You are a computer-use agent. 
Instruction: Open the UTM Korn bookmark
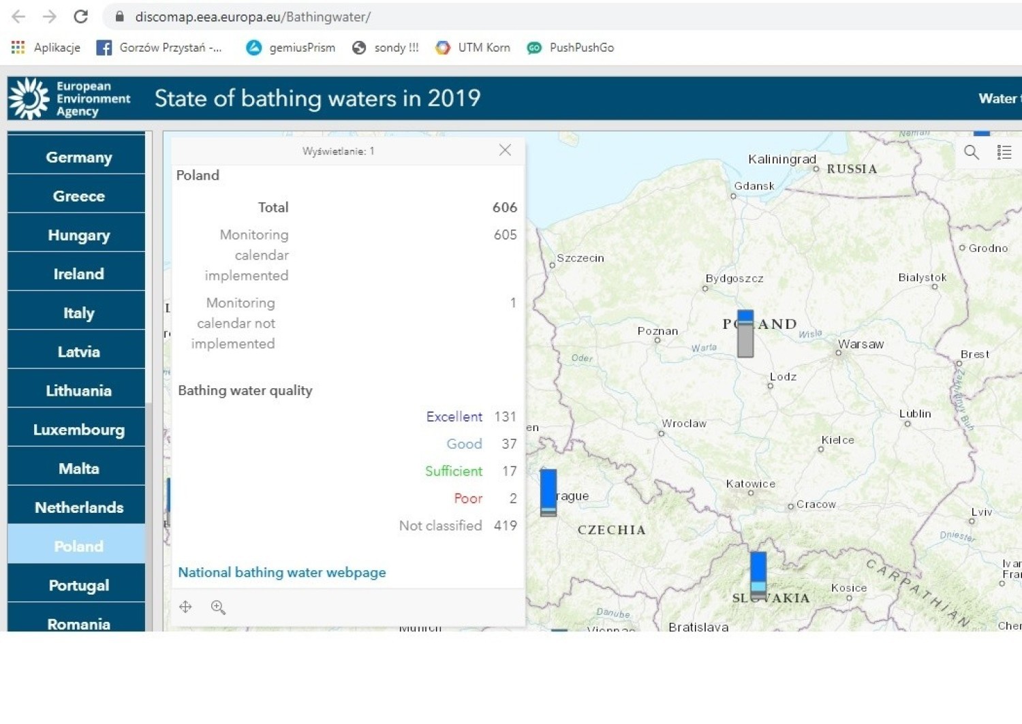click(x=473, y=47)
